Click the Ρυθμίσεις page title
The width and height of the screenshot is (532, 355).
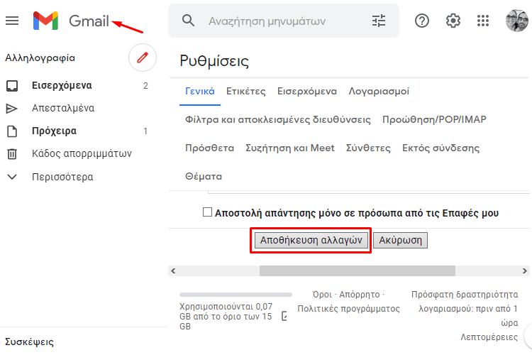tap(214, 62)
